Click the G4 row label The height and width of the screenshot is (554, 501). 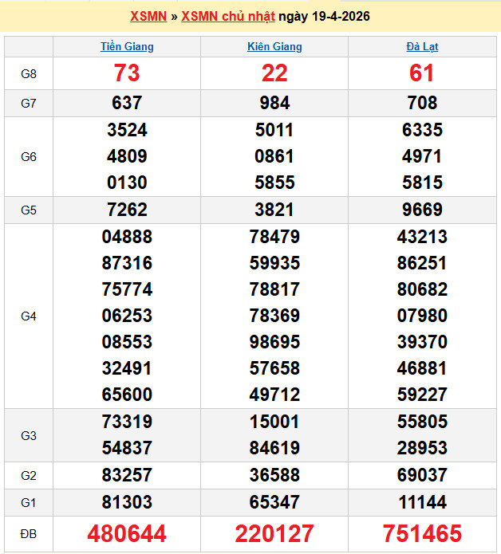[29, 316]
